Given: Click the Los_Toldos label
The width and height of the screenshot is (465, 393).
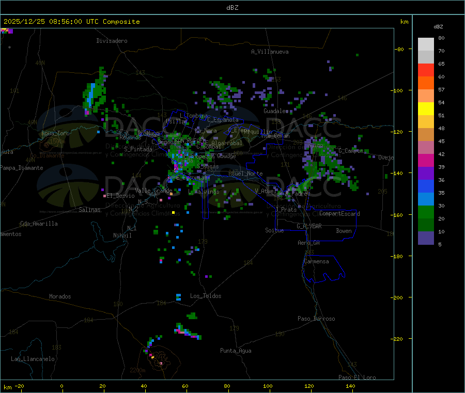Looking at the screenshot, I should tap(206, 296).
